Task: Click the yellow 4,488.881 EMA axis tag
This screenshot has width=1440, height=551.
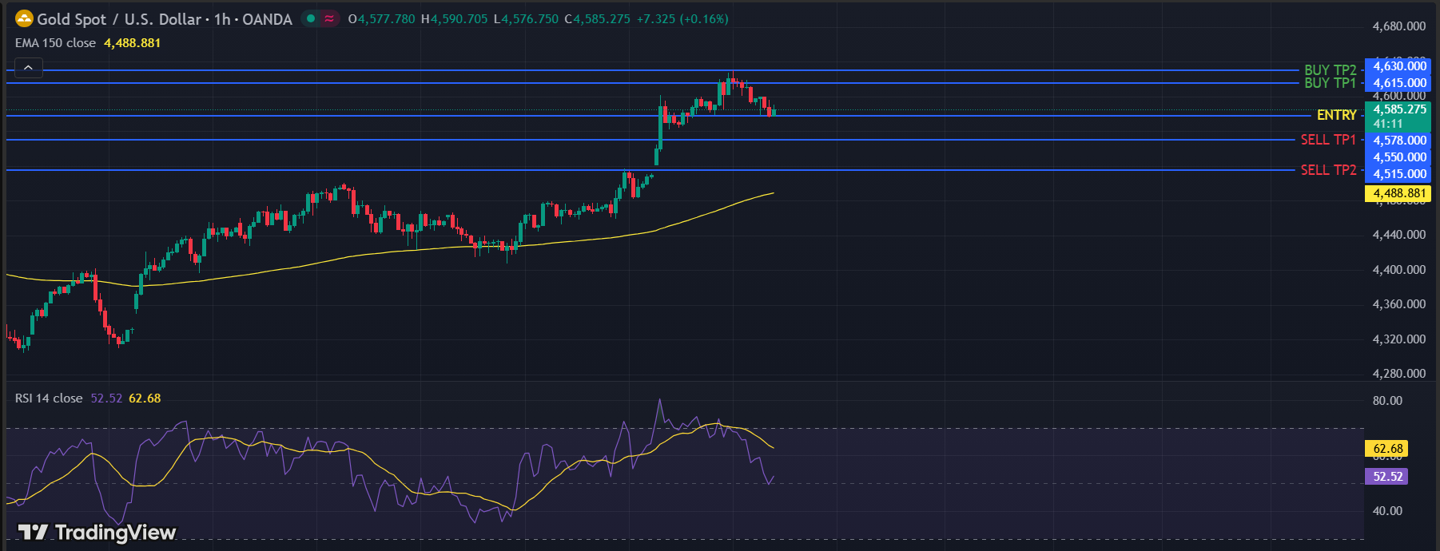Action: 1398,193
